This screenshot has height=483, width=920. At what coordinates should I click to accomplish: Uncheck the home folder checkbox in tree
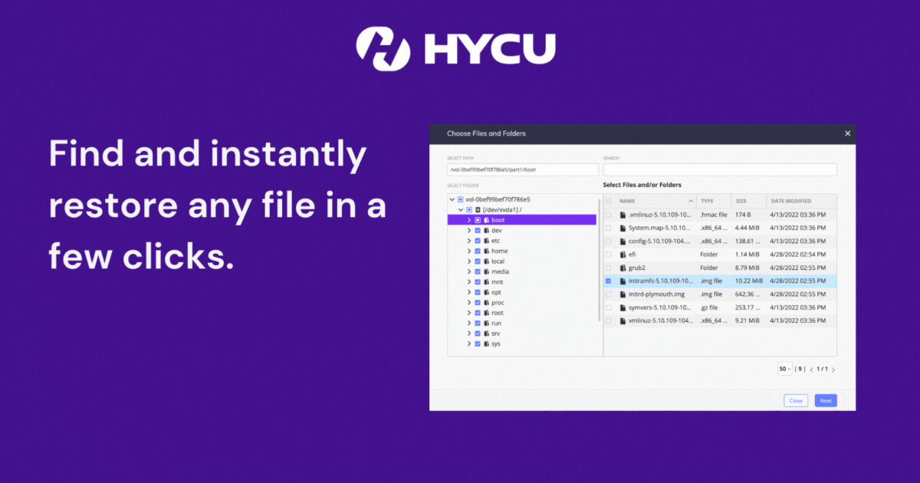(x=478, y=251)
